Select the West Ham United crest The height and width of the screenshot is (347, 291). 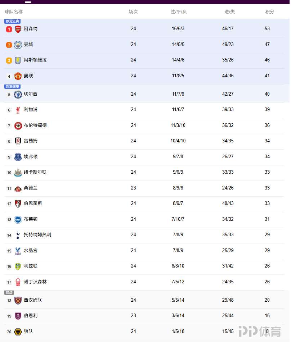[18, 301]
